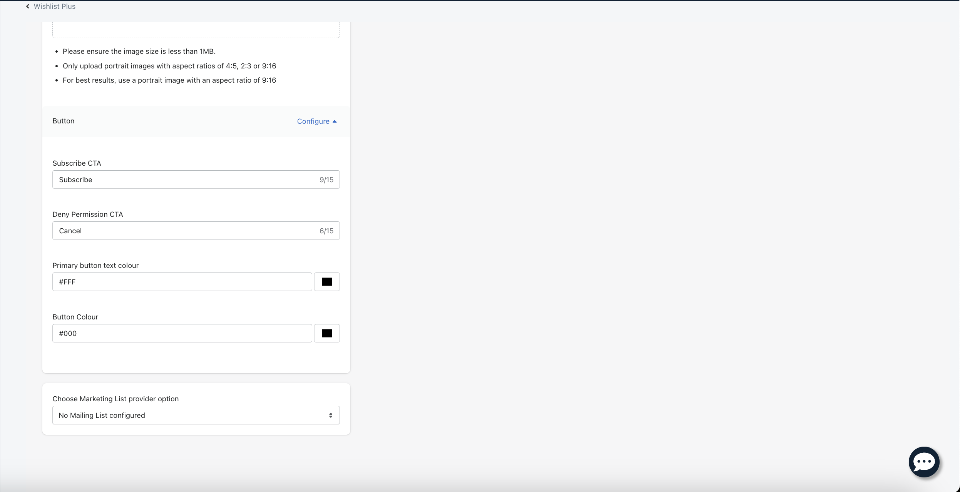Click the image upload dashed drop zone
The width and height of the screenshot is (960, 492).
coord(196,30)
